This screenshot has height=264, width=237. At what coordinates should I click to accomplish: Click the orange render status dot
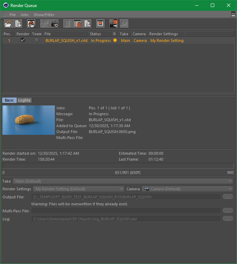coord(115,41)
